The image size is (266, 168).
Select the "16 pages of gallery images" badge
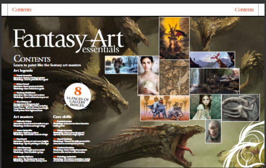click(x=77, y=96)
